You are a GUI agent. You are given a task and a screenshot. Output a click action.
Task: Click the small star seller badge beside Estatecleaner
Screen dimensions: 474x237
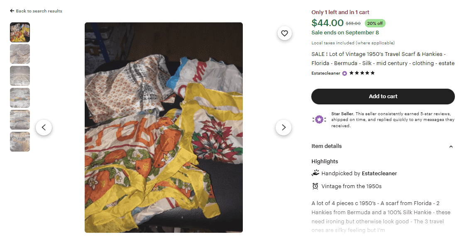[x=345, y=73]
